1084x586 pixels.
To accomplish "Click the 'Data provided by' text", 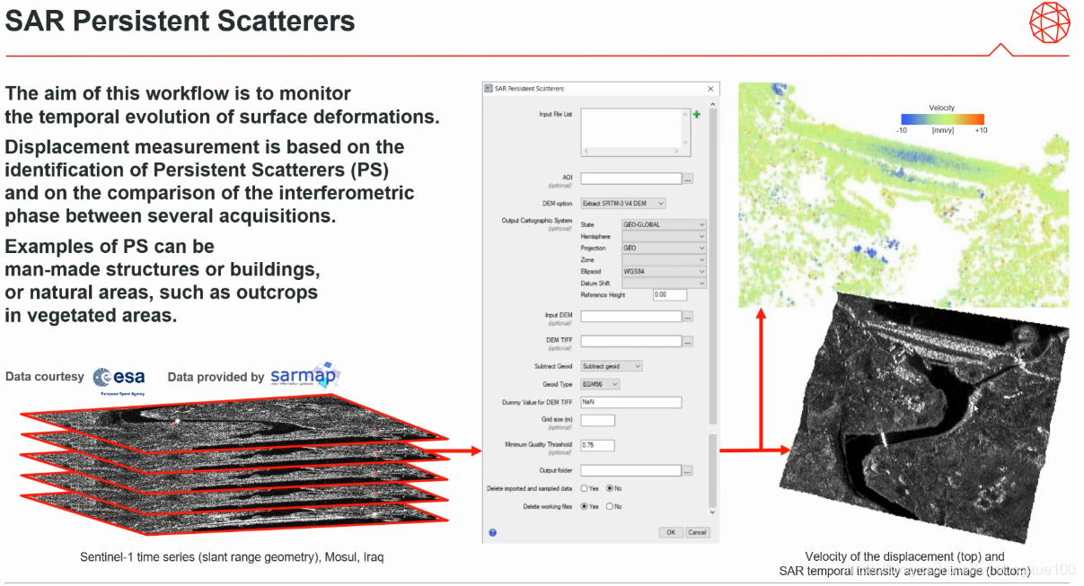I will [216, 377].
